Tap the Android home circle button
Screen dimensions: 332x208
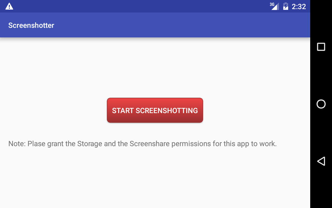(321, 104)
